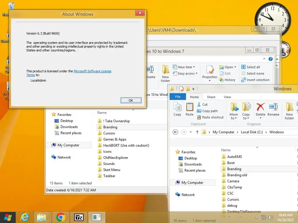Open the Quick Access Toolbar customize dropdown
The height and width of the screenshot is (223, 298).
(193, 89)
